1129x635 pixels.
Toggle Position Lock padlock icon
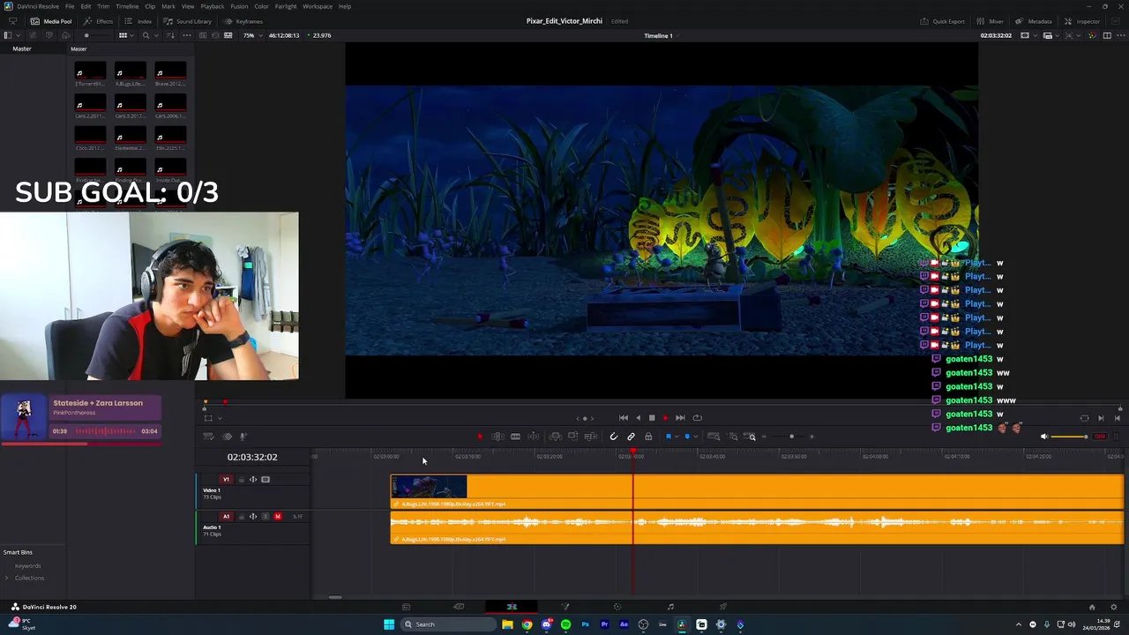[648, 437]
